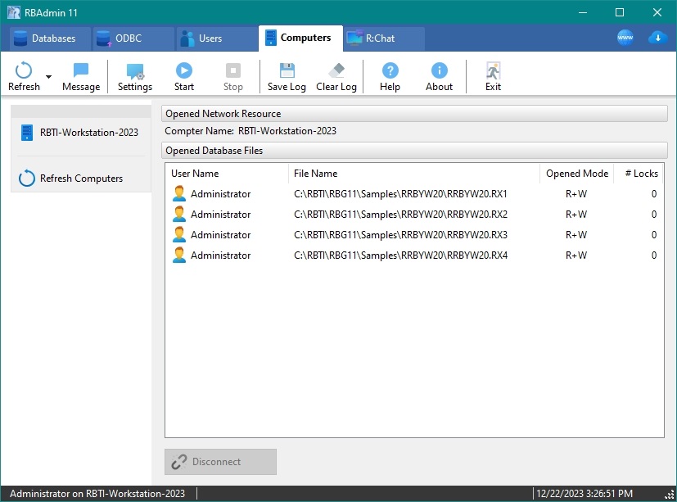Click the Opened Database Files header
Viewport: 677px width, 502px height.
[414, 151]
